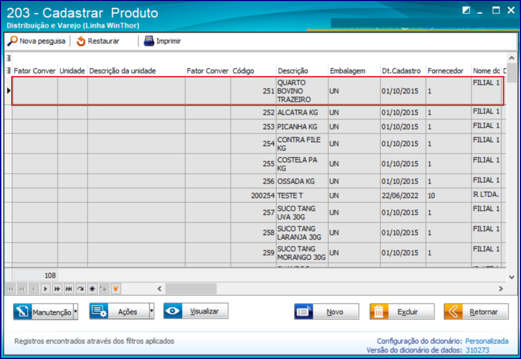Select the COSTELA PA KG row

(256, 164)
